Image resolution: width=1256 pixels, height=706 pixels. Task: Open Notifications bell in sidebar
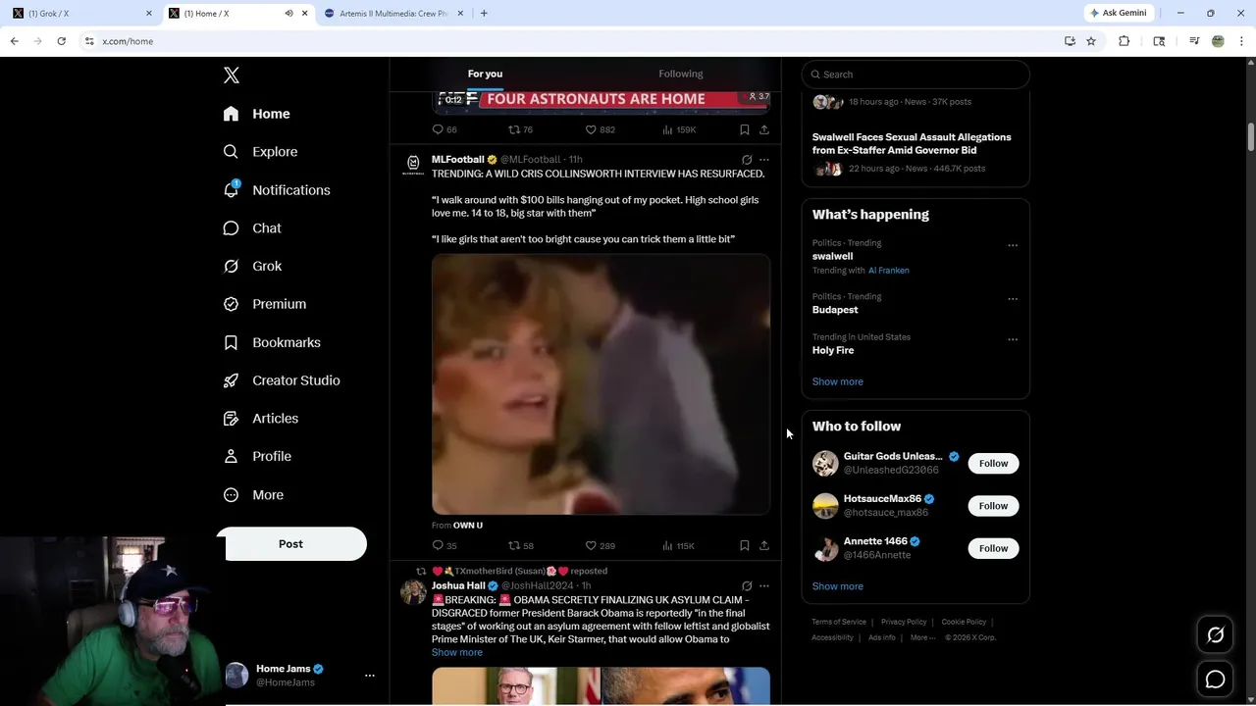pos(277,190)
